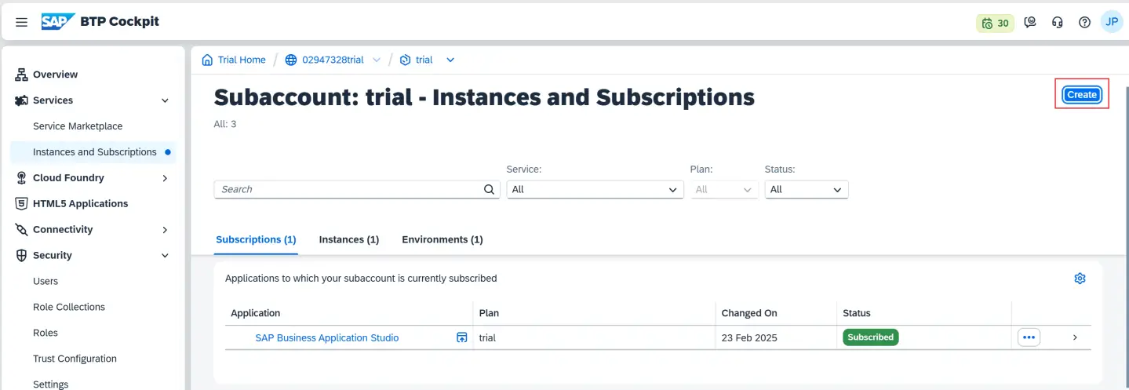Click the Create button
Image resolution: width=1129 pixels, height=390 pixels.
(1081, 94)
